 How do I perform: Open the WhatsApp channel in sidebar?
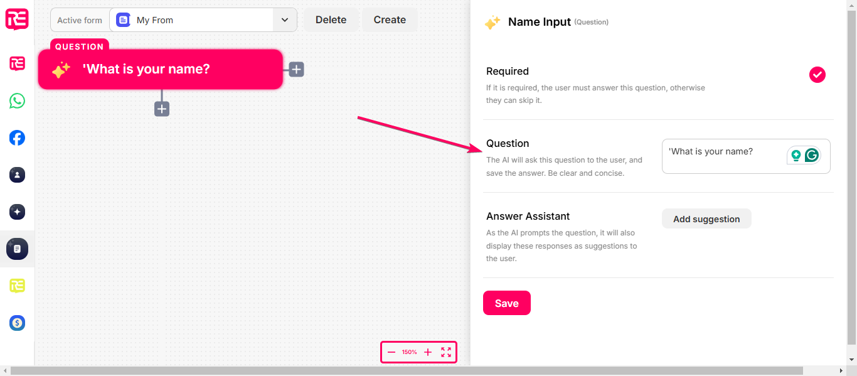point(17,101)
